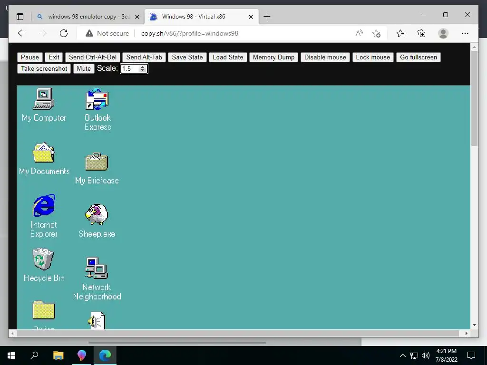The image size is (487, 365).
Task: Toggle the Disable mouse button
Action: click(325, 57)
